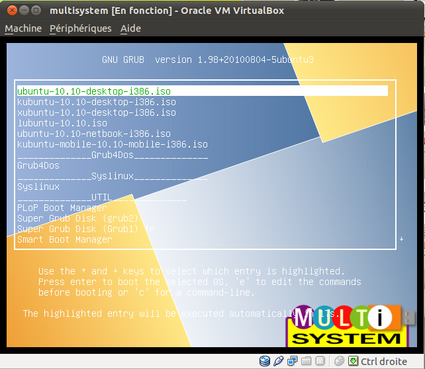Select Smart Boot Manager entry

65,239
